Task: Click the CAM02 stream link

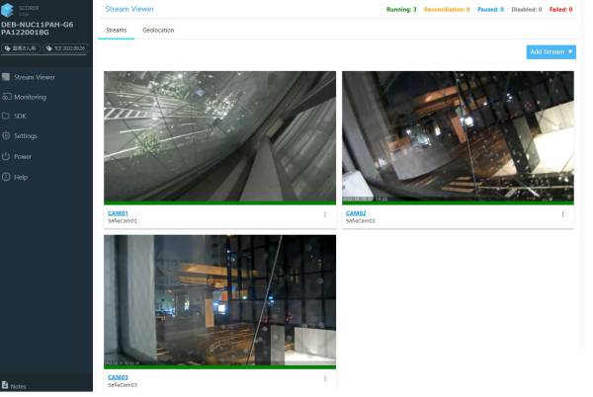Action: click(x=356, y=213)
